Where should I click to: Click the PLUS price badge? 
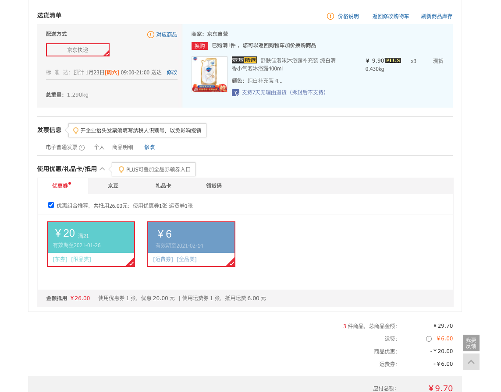coord(393,60)
